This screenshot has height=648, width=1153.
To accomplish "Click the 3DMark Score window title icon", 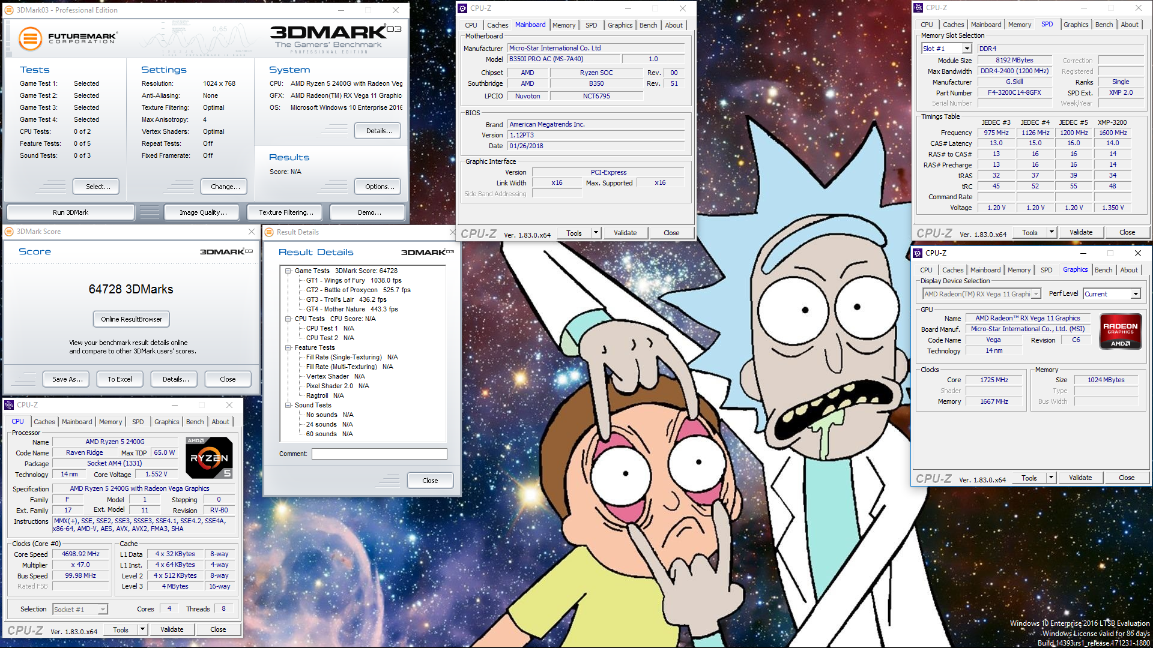I will [9, 232].
